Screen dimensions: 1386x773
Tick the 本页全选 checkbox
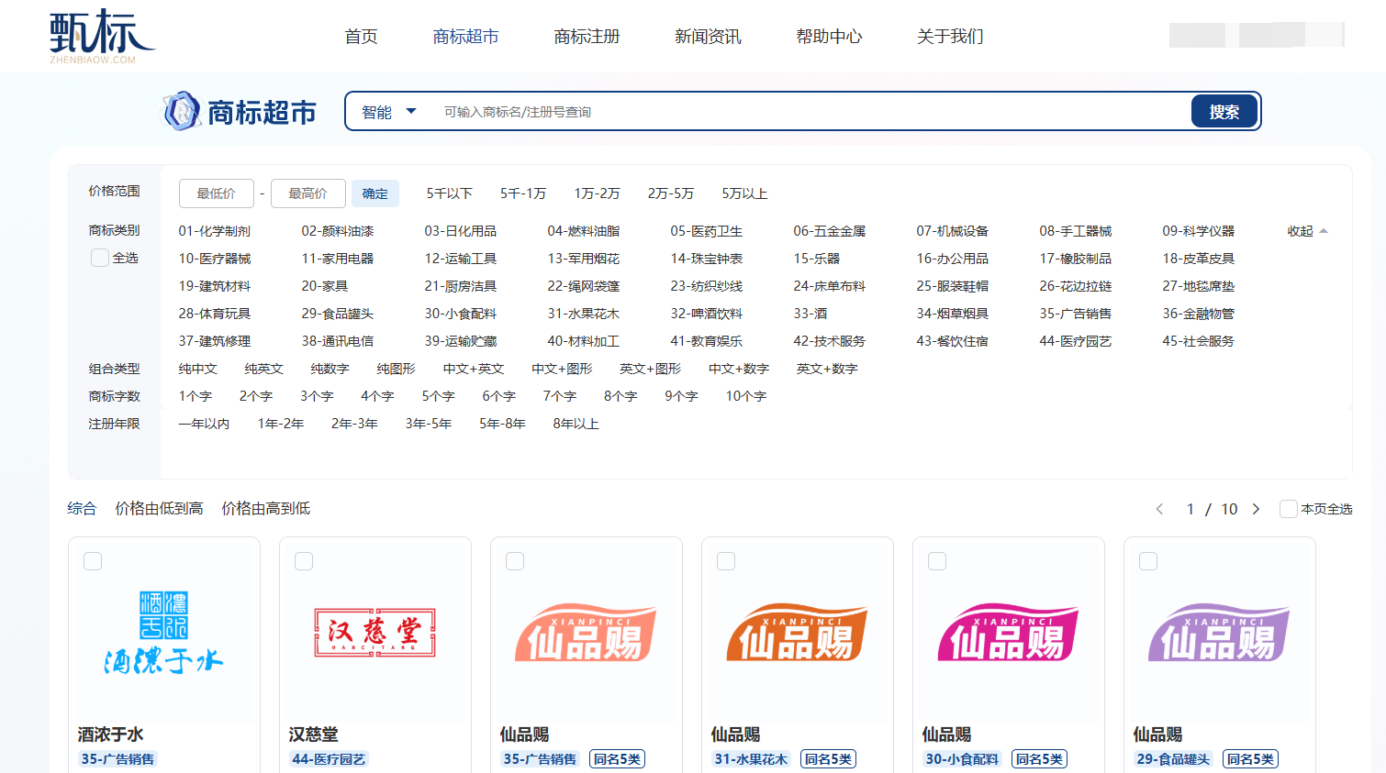click(x=1288, y=509)
